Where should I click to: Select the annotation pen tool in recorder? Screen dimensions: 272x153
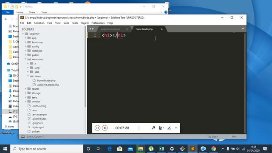click(169, 128)
